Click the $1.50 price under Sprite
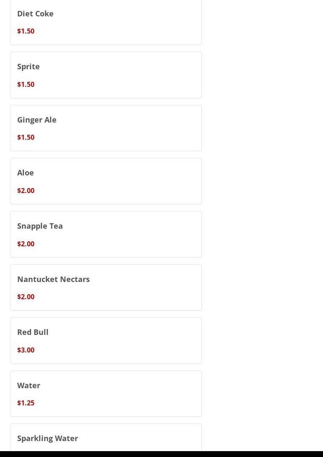Viewport: 323px width, 457px height. pyautogui.click(x=26, y=84)
